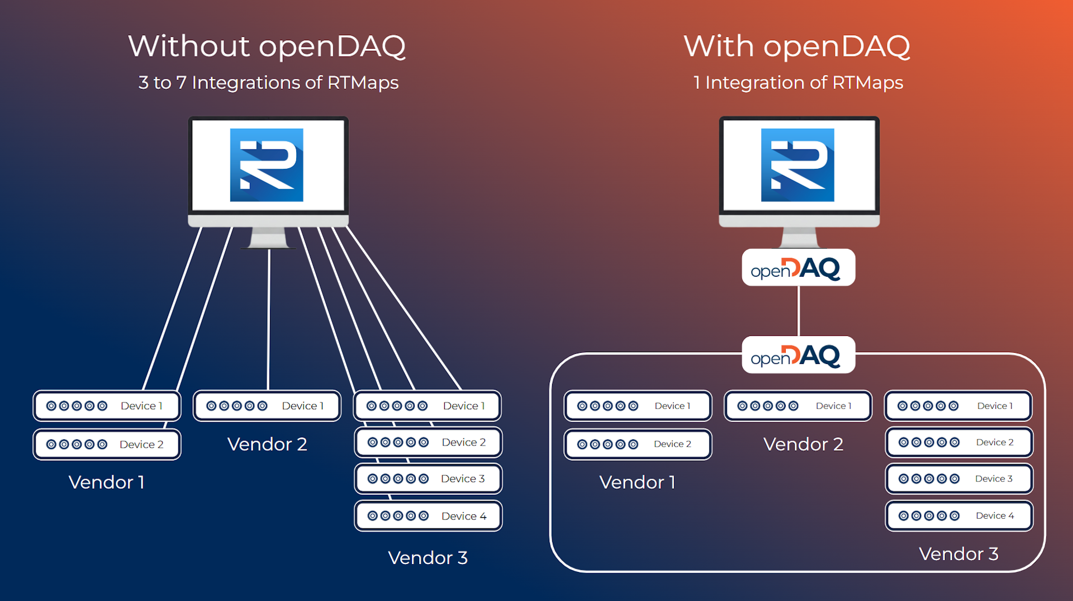Click 'Vendor 1' label inside openDAQ box

click(x=638, y=482)
